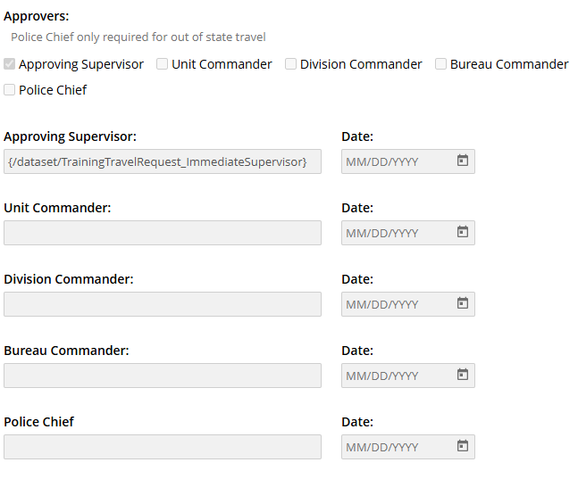Click Bureau Commander date MM/DD/YYYY field
This screenshot has height=479, width=578.
coord(393,376)
